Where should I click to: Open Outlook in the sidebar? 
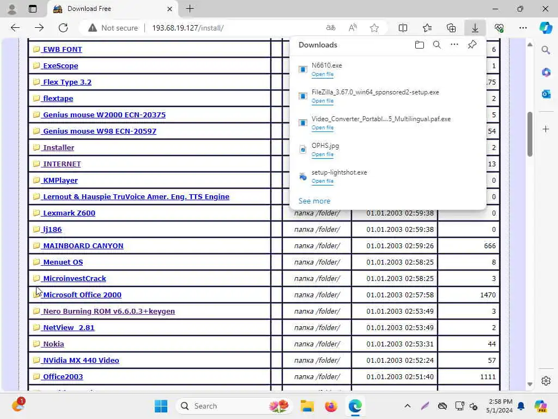(x=545, y=94)
